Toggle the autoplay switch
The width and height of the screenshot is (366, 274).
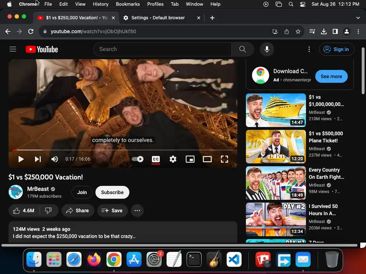[x=138, y=159]
